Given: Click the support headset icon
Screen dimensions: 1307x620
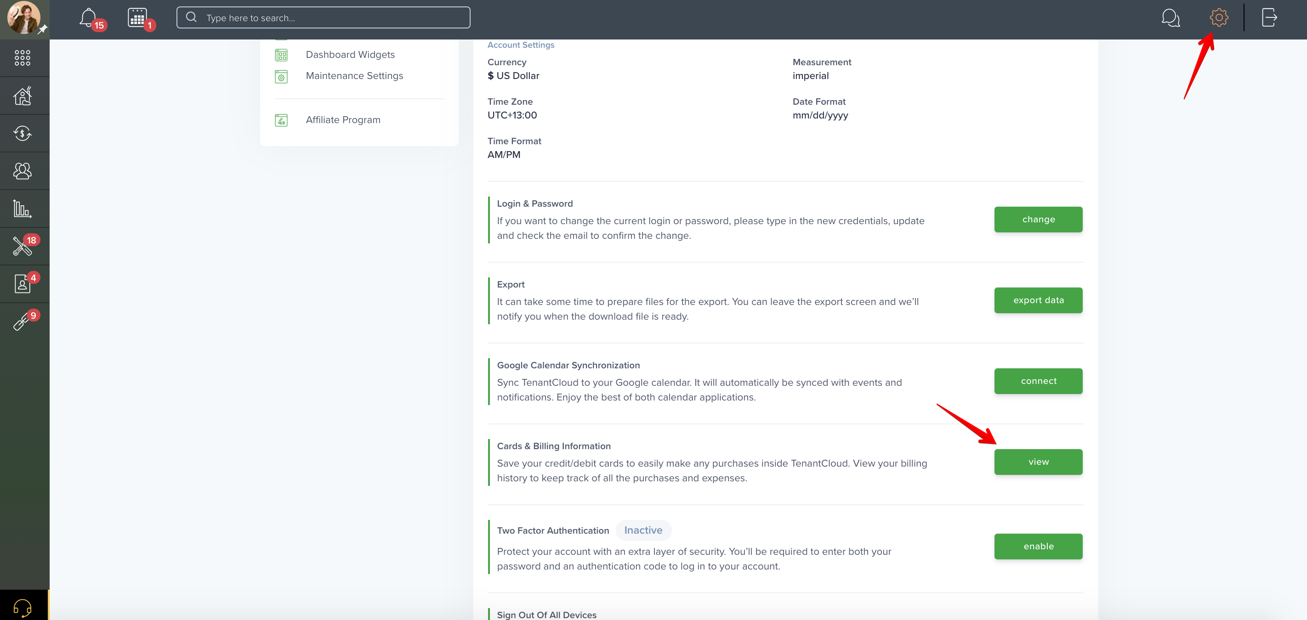Looking at the screenshot, I should pos(23,607).
